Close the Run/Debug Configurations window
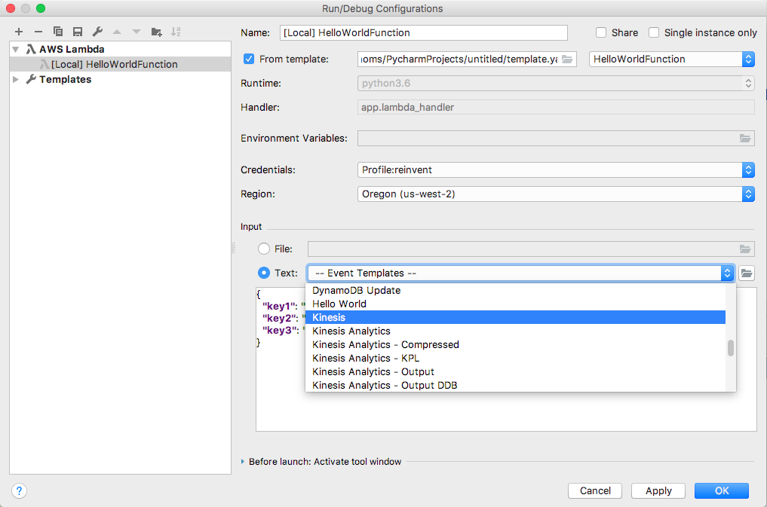 tap(11, 8)
